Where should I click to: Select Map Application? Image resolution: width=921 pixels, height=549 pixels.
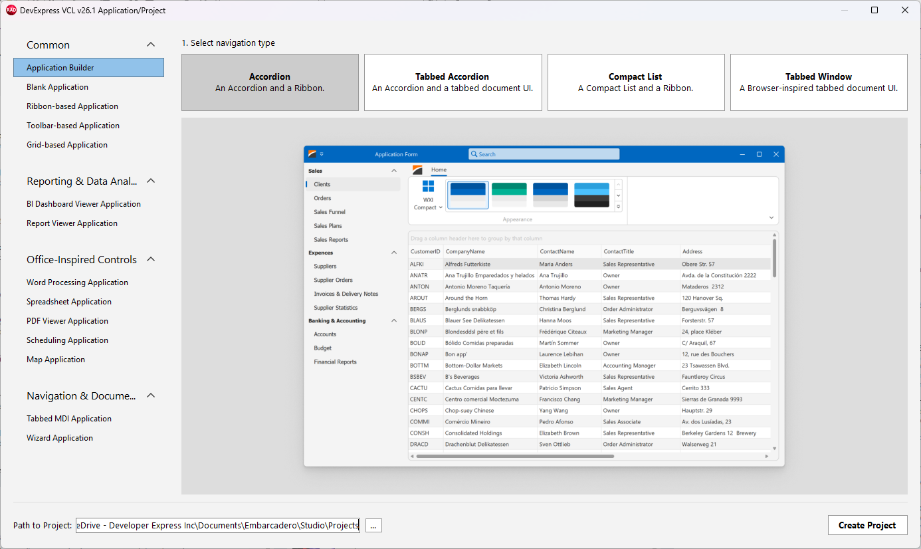[88, 359]
